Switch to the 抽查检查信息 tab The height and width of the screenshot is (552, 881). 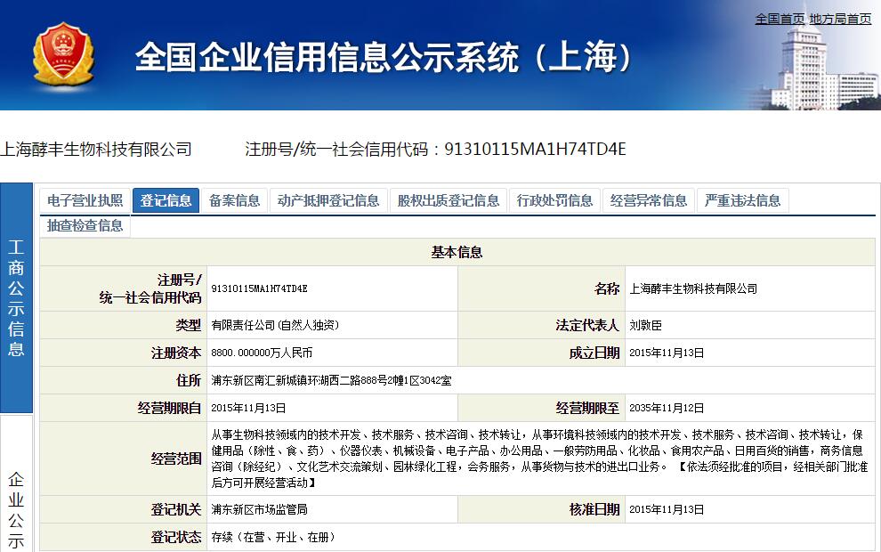tap(85, 225)
